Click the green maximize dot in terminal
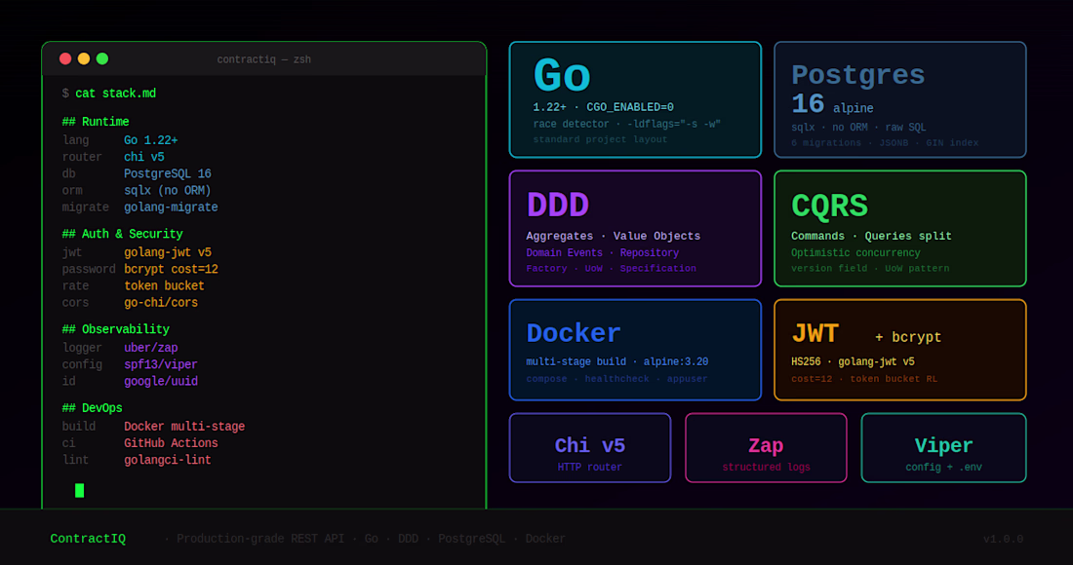Image resolution: width=1073 pixels, height=565 pixels. click(102, 58)
